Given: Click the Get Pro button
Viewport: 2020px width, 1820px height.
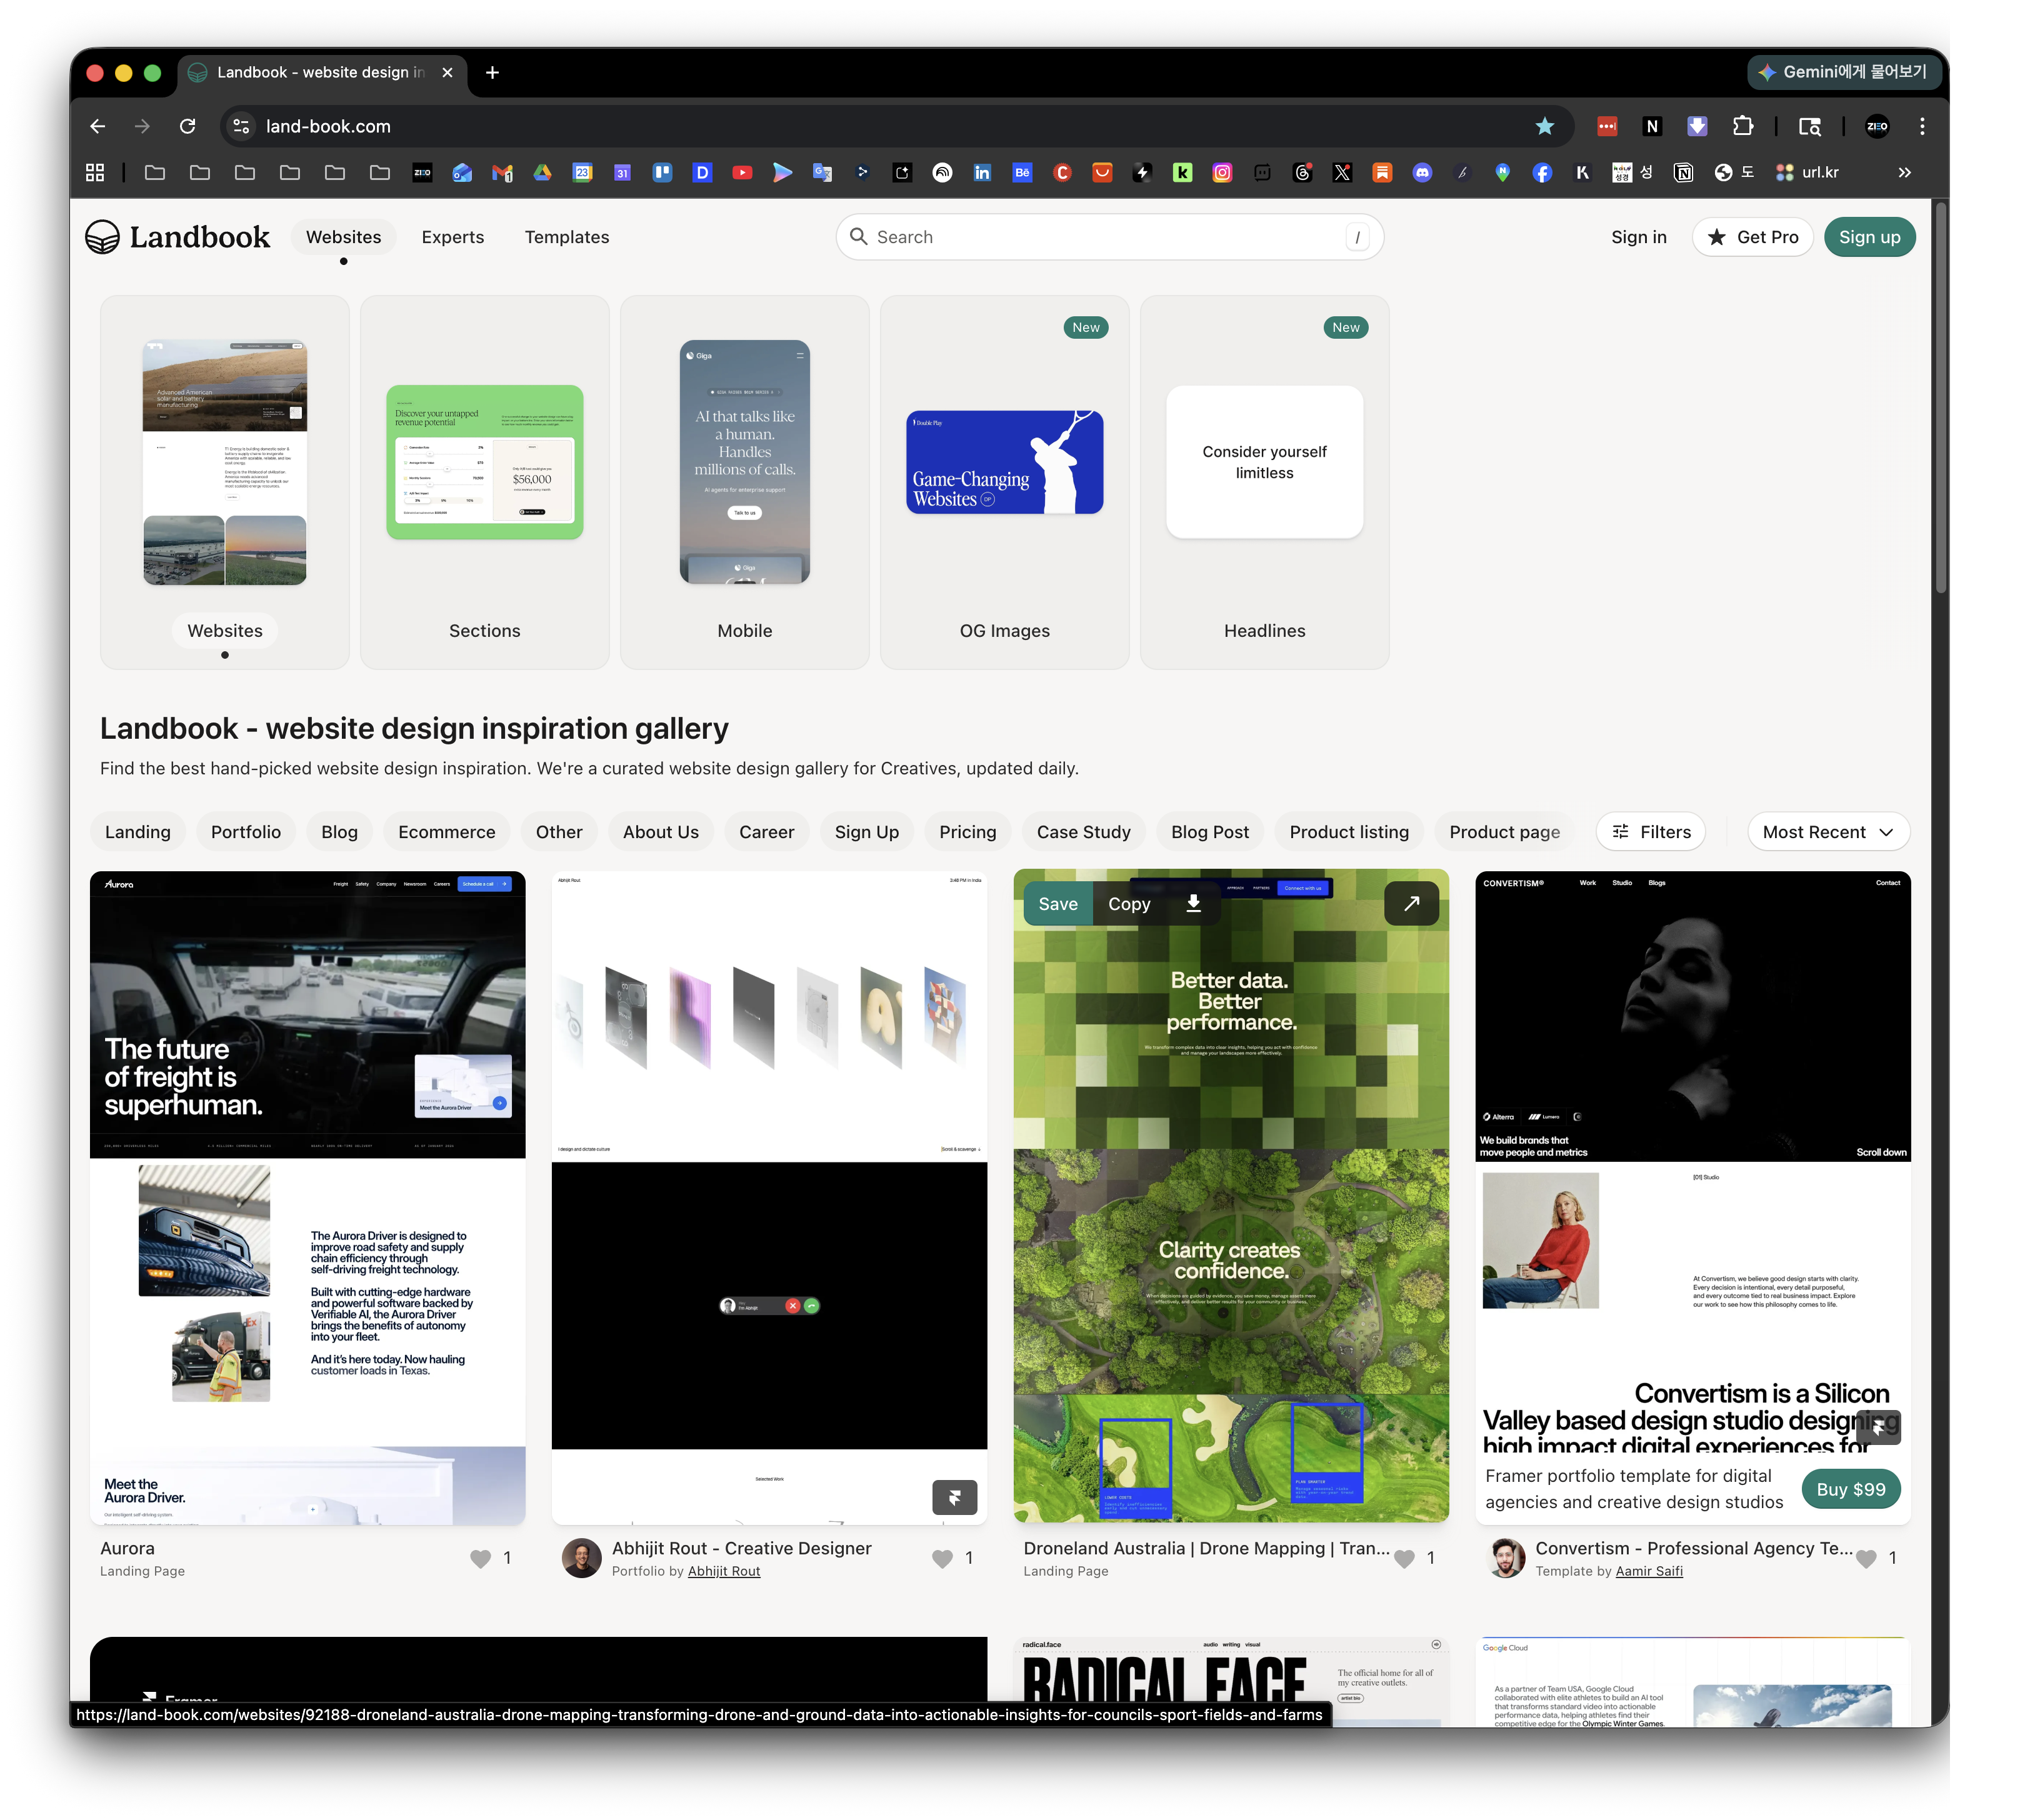Looking at the screenshot, I should pos(1753,237).
